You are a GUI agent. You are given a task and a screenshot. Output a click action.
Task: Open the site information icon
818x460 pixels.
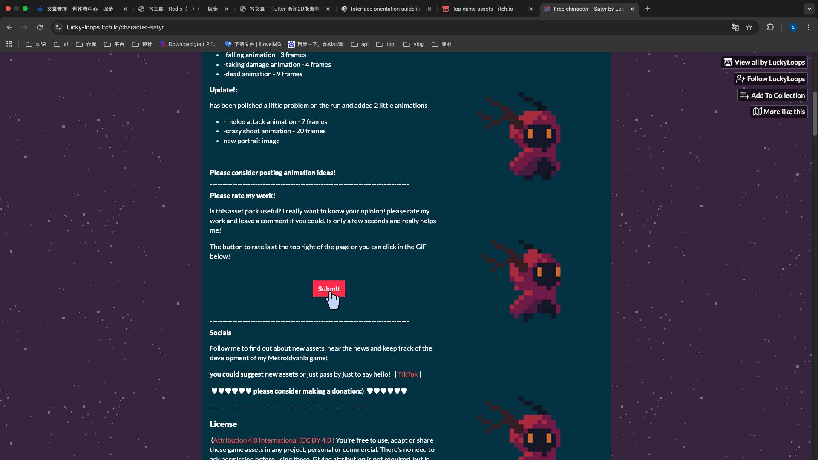[x=58, y=27]
